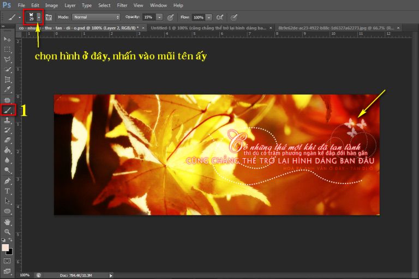
Task: Expand the Opacity 15% slider dropdown
Action: [159, 17]
